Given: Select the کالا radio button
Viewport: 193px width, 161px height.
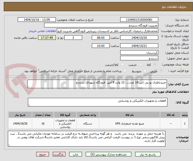Looking at the screenshot, I should click(x=155, y=64).
